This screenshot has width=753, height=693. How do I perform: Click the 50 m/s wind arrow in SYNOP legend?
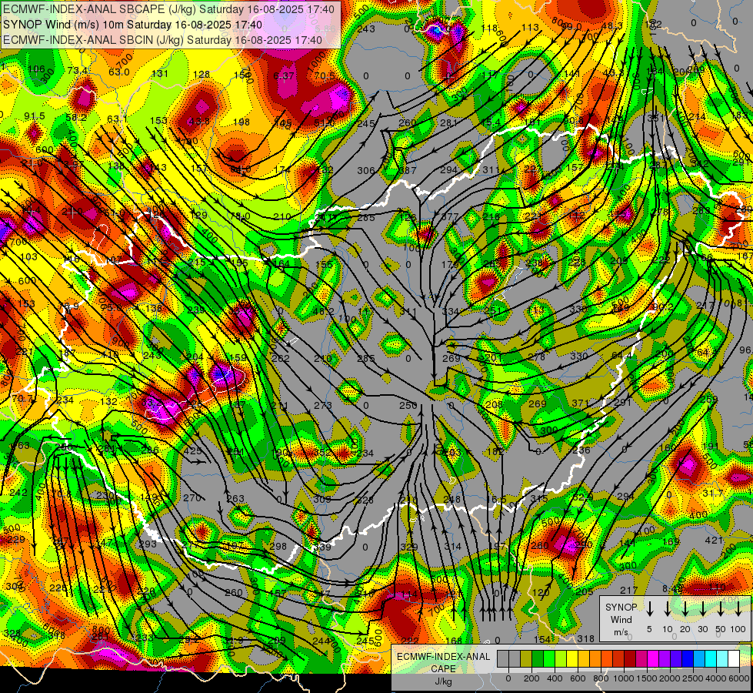pos(721,608)
